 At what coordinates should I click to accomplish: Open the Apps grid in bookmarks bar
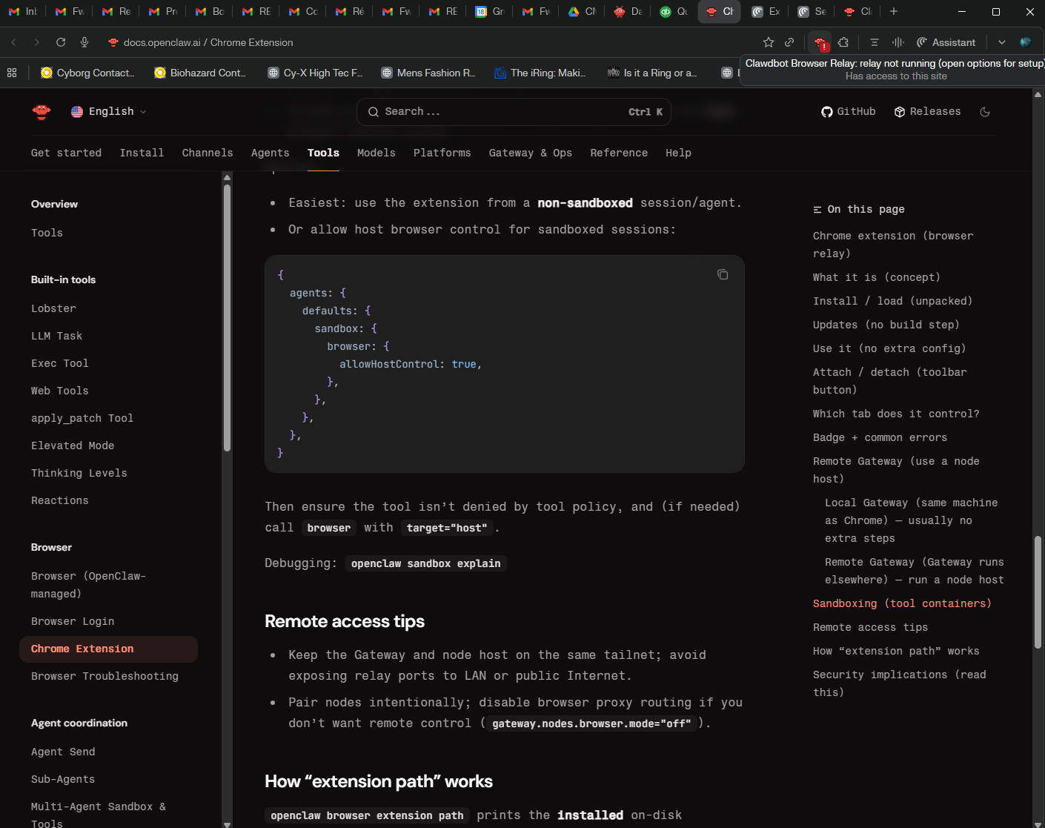coord(12,73)
